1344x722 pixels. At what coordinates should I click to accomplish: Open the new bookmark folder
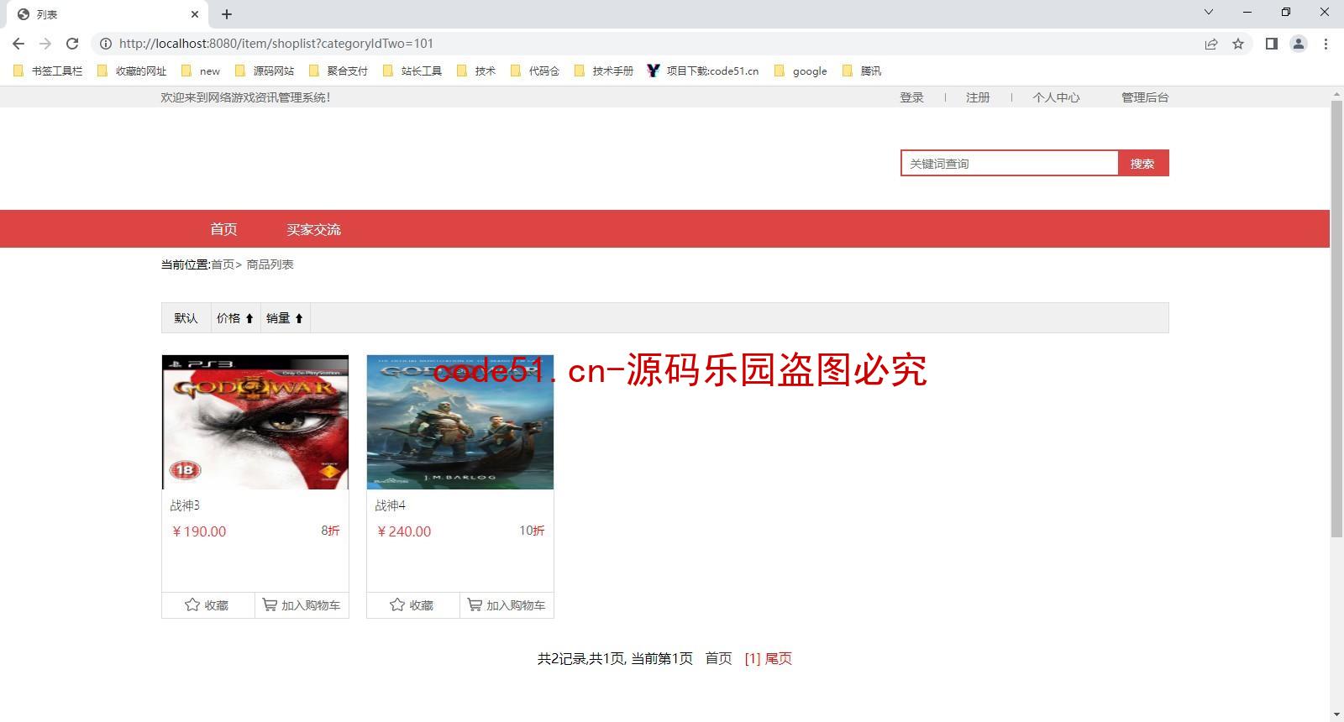pyautogui.click(x=201, y=71)
